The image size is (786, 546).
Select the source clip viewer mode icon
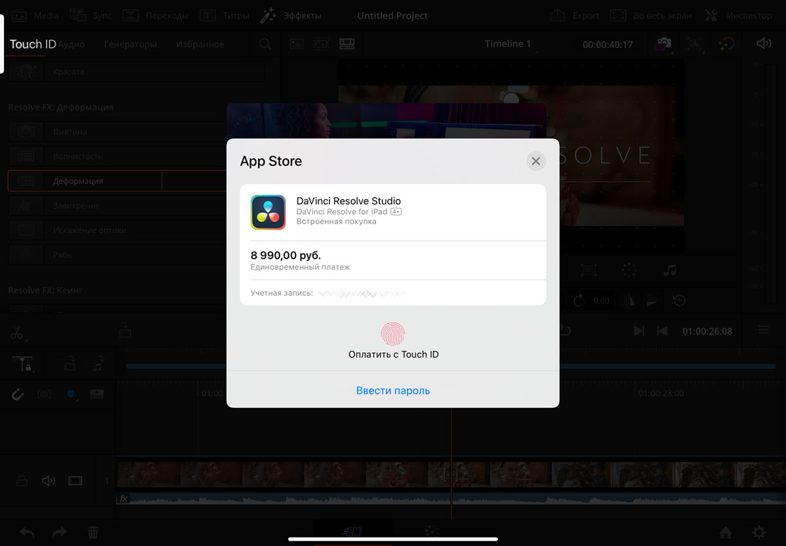(297, 44)
